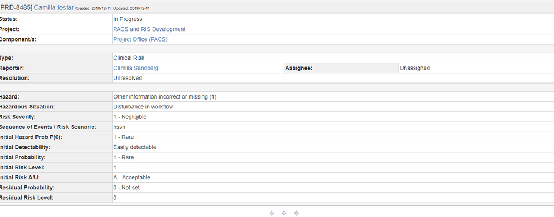Viewport: 554px width, 217px height.
Task: Select the 'Unresolved' resolution value
Action: (x=128, y=79)
